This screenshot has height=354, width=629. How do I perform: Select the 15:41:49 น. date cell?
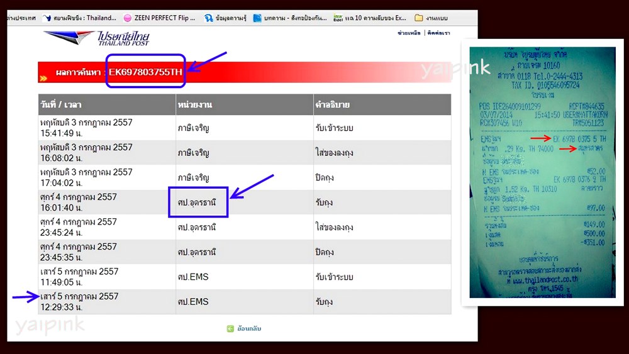coord(107,128)
